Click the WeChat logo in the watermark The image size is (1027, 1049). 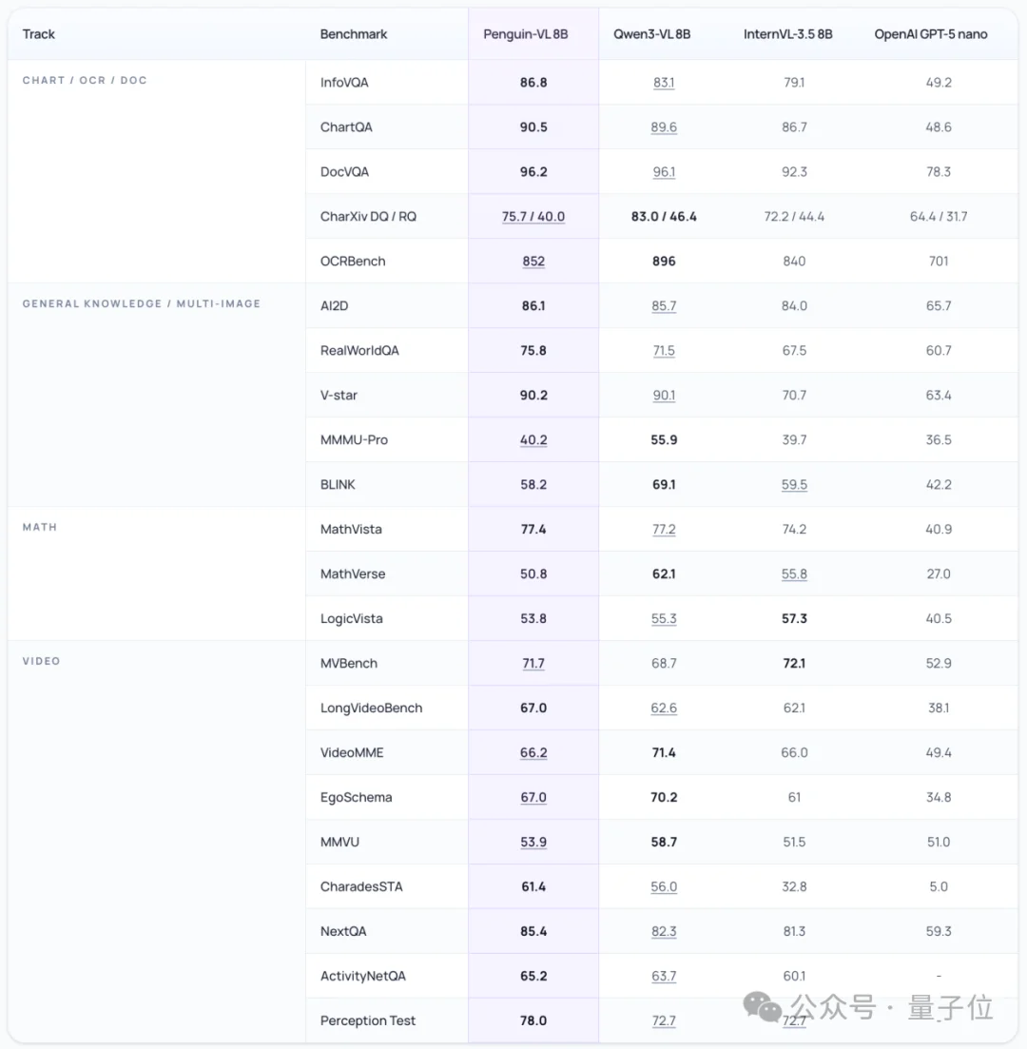(x=765, y=1008)
